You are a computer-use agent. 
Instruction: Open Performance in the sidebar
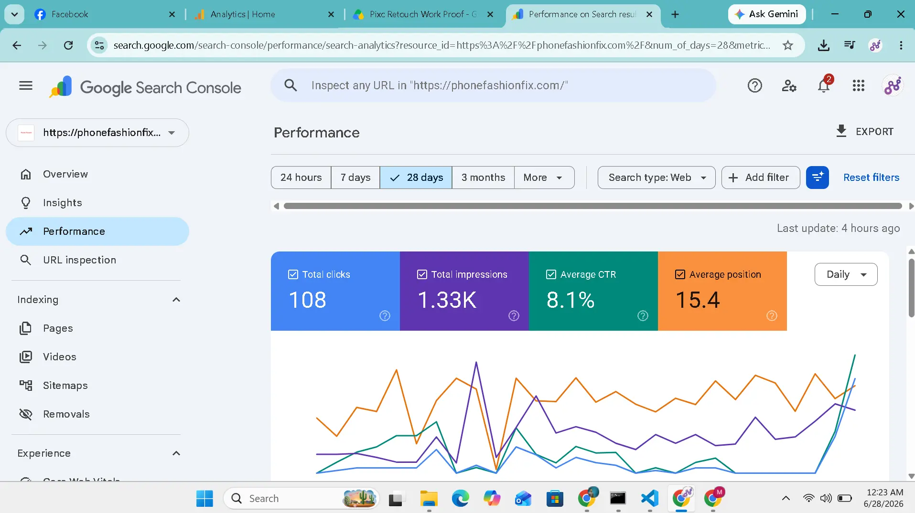(97, 231)
